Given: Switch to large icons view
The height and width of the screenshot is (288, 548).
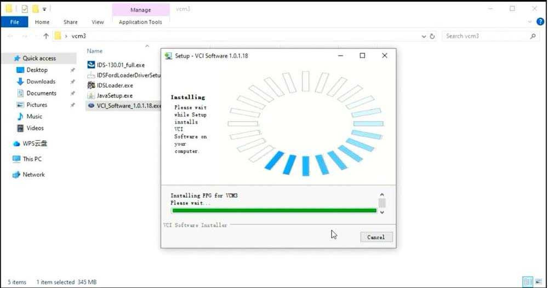Looking at the screenshot, I should [539, 282].
